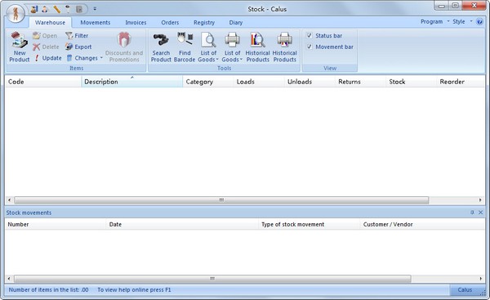Viewport: 490px width, 300px height.
Task: Click the Export icon
Action: coord(69,47)
